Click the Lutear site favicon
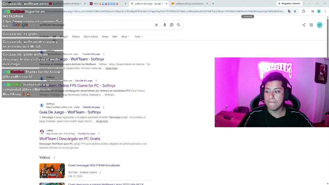Viewport: 329px width, 185px height. point(42,132)
